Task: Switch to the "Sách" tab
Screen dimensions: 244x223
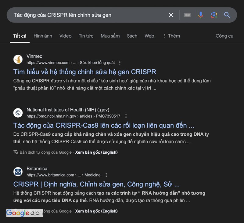Action: pos(132,36)
